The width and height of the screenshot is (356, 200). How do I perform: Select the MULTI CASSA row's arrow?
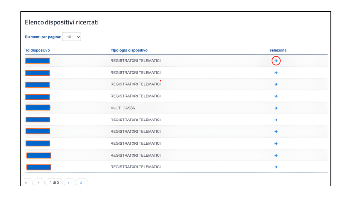pos(276,108)
